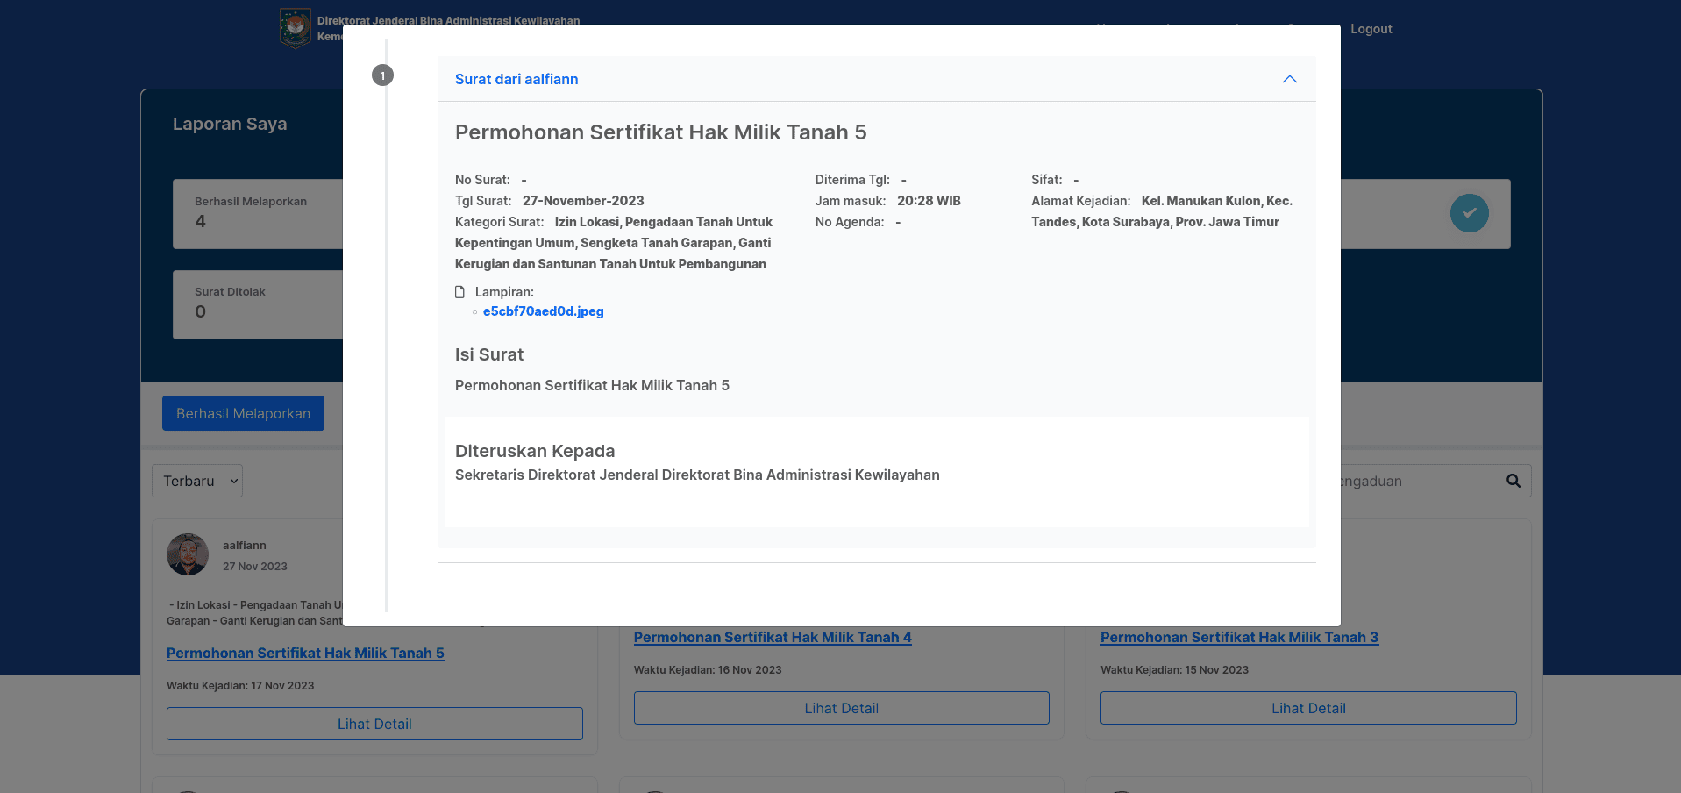Screen dimensions: 1681x793
Task: Click the Alamat Kejadian address value
Action: click(x=1162, y=211)
